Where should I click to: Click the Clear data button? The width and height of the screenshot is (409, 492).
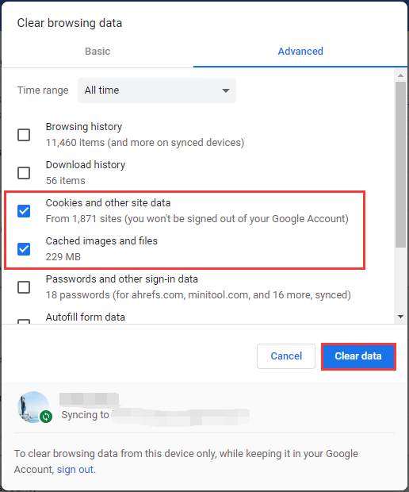pyautogui.click(x=358, y=356)
